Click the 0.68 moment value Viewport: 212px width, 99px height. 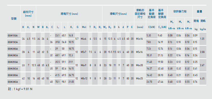coord(170,82)
